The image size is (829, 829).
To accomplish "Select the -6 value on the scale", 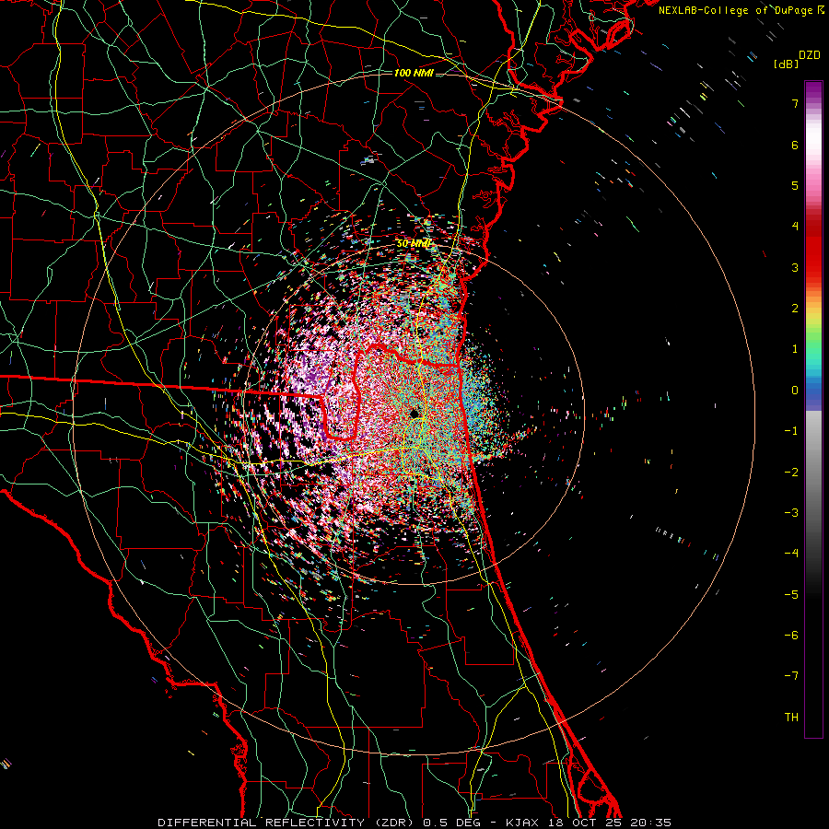I will click(x=791, y=636).
